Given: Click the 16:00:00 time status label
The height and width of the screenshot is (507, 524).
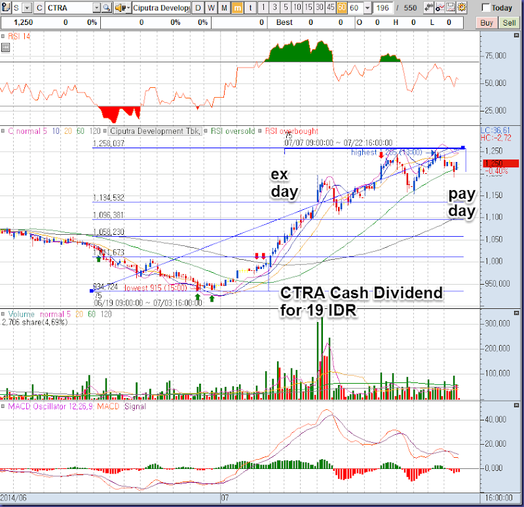Looking at the screenshot, I should click(x=498, y=498).
